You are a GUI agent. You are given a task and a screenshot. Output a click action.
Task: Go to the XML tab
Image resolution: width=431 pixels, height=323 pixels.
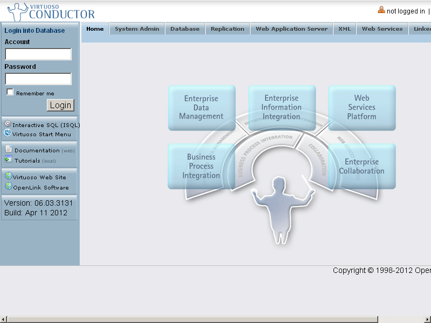(345, 29)
